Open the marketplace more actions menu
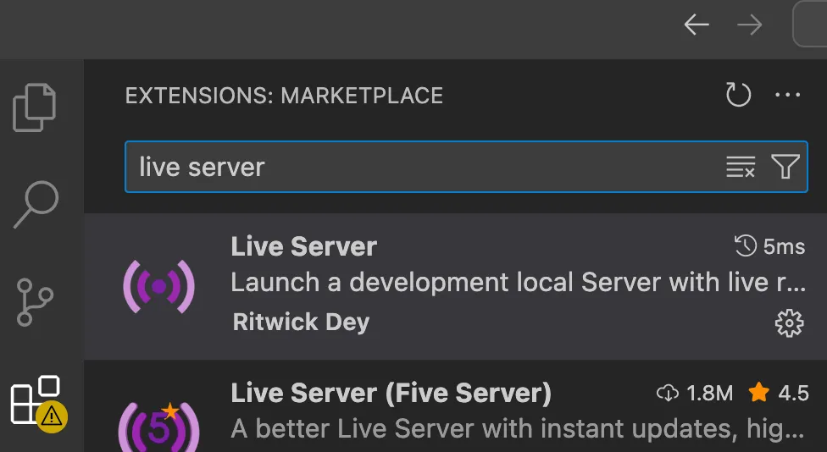The height and width of the screenshot is (452, 827). 788,96
